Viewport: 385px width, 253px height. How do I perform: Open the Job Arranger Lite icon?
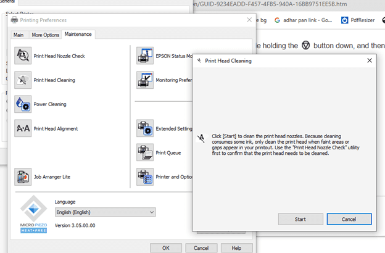23,176
